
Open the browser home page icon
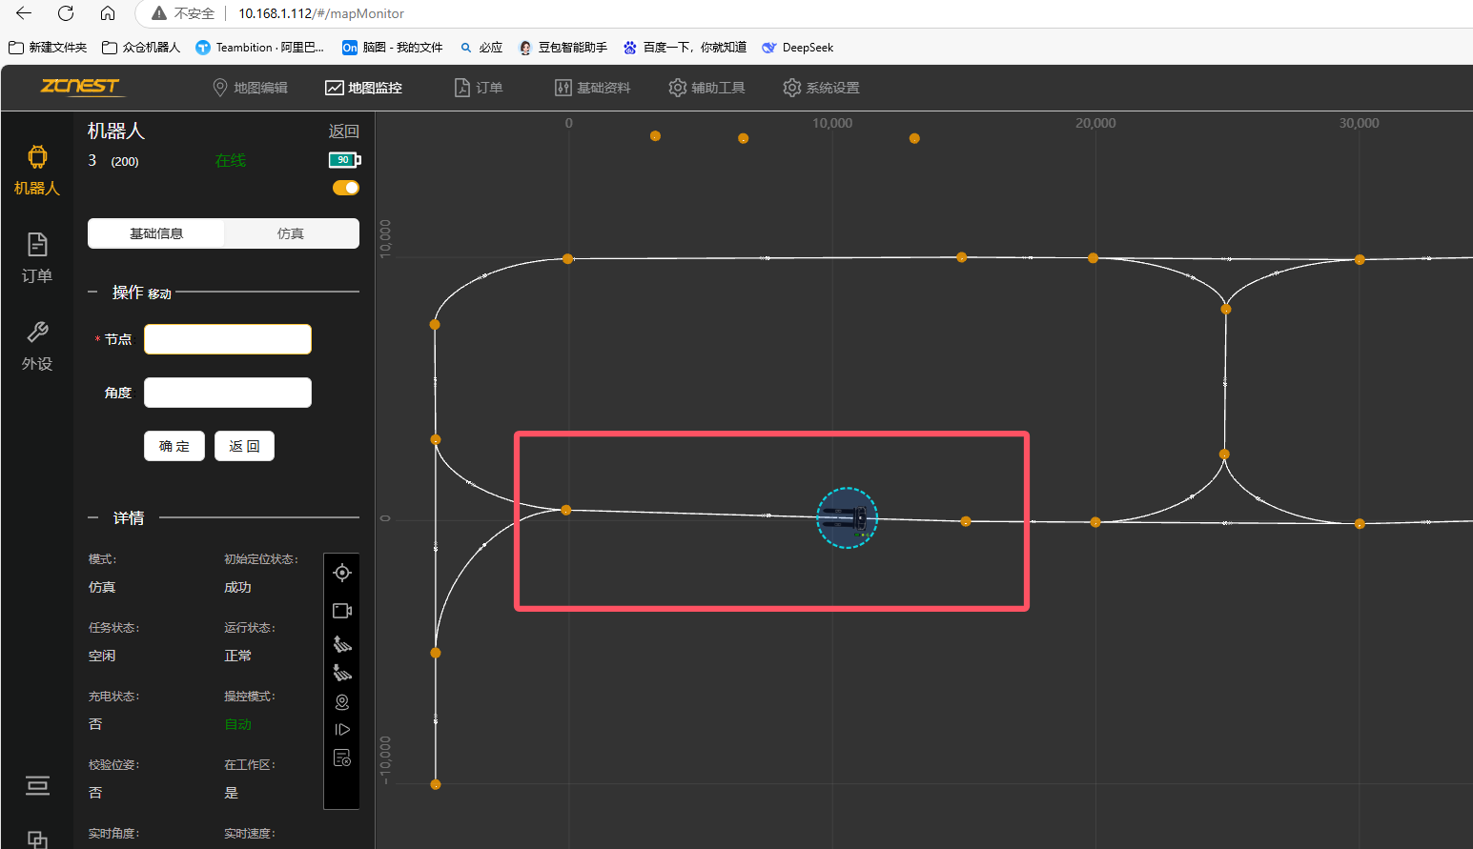tap(108, 13)
